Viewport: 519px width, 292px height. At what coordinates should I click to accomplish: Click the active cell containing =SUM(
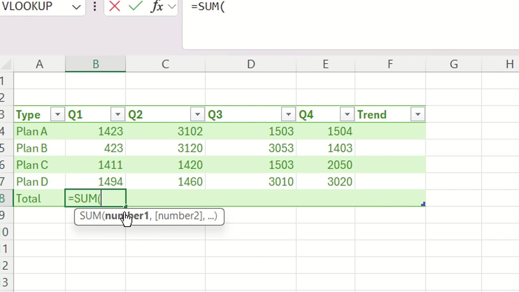96,198
